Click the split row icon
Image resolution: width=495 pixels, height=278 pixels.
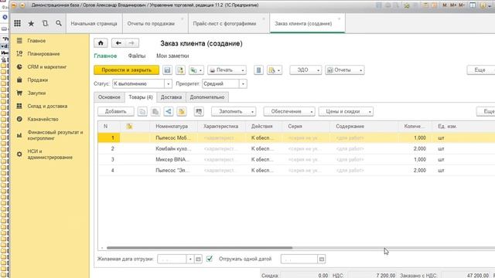click(x=169, y=111)
